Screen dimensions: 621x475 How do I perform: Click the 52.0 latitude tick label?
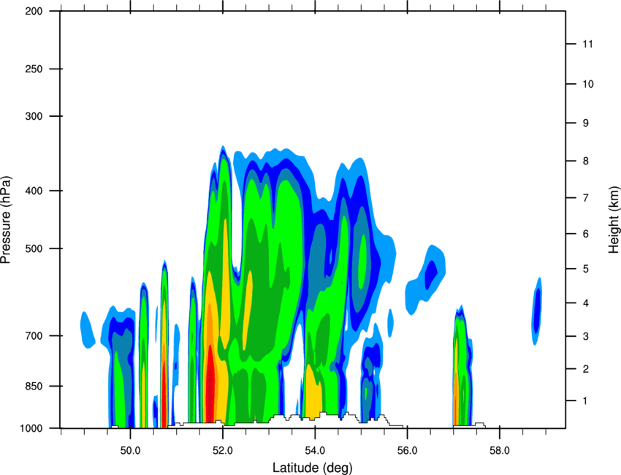(223, 451)
